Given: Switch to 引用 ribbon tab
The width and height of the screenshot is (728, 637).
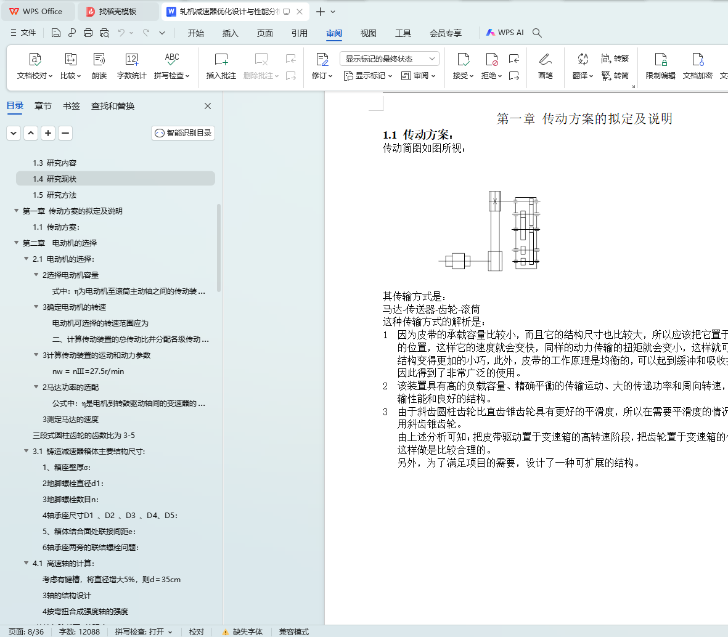Looking at the screenshot, I should (300, 33).
